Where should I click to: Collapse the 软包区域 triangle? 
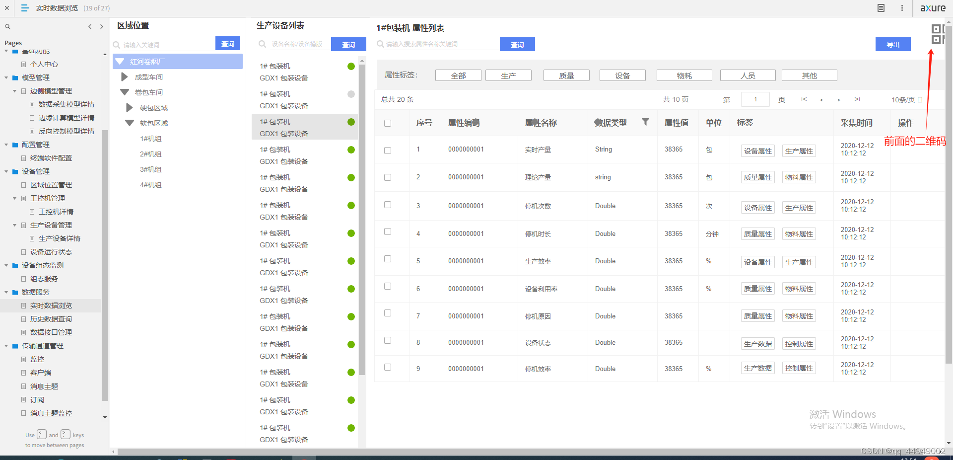click(130, 123)
